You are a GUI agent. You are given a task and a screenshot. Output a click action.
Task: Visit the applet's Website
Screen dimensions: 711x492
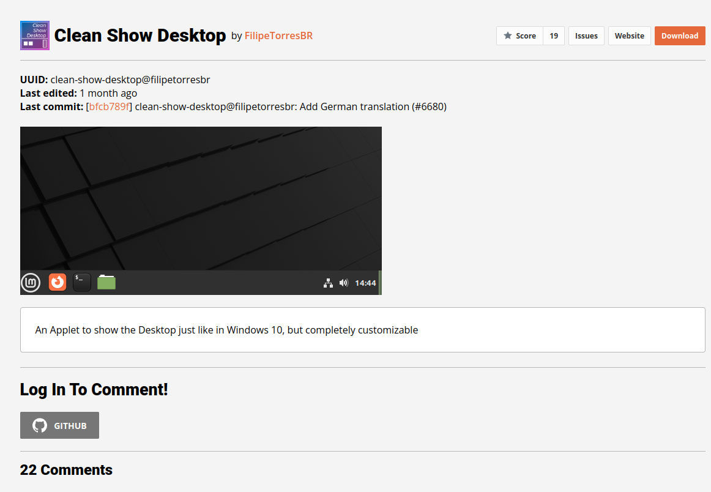pos(629,36)
